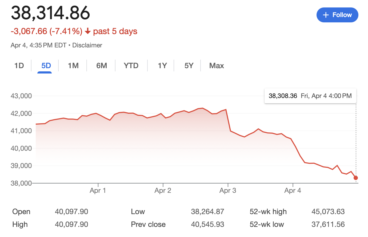This screenshot has height=237, width=368.
Task: Click the Apr 1 axis marker
Action: point(98,190)
